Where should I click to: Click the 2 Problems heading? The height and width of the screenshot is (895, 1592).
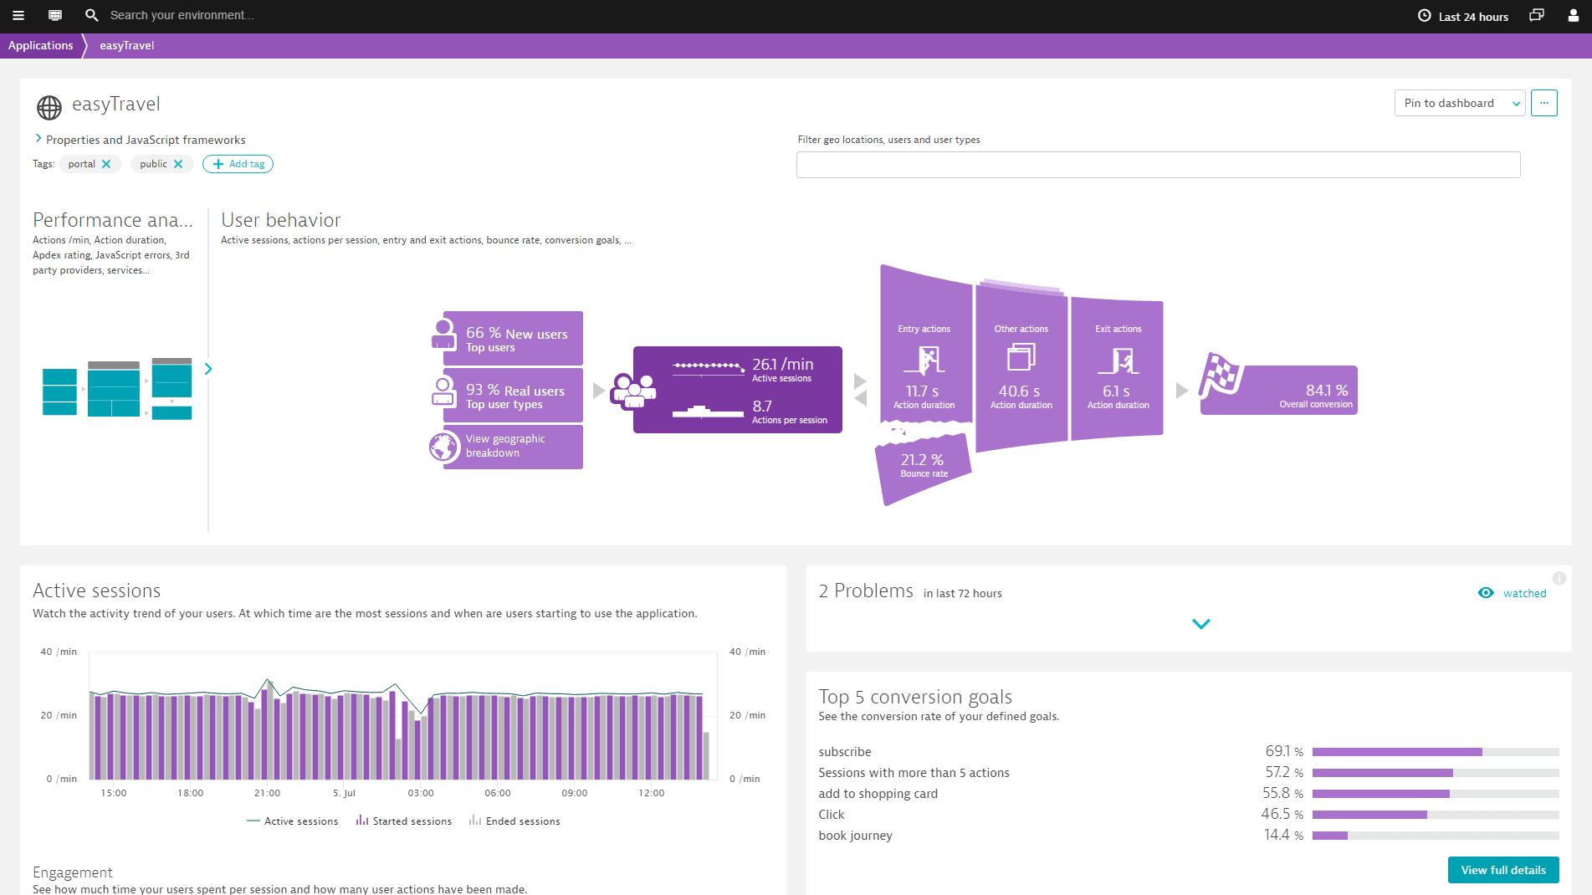(866, 591)
